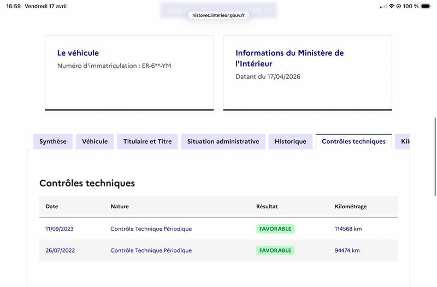Go to Situation administrative tab
437x287 pixels.
pos(223,142)
